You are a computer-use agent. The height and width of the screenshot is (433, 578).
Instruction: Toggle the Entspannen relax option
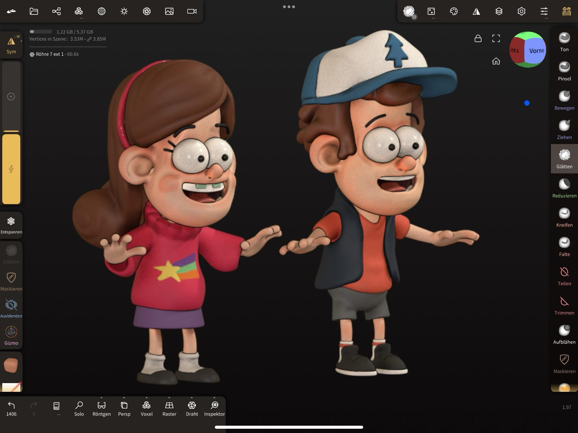coord(11,225)
